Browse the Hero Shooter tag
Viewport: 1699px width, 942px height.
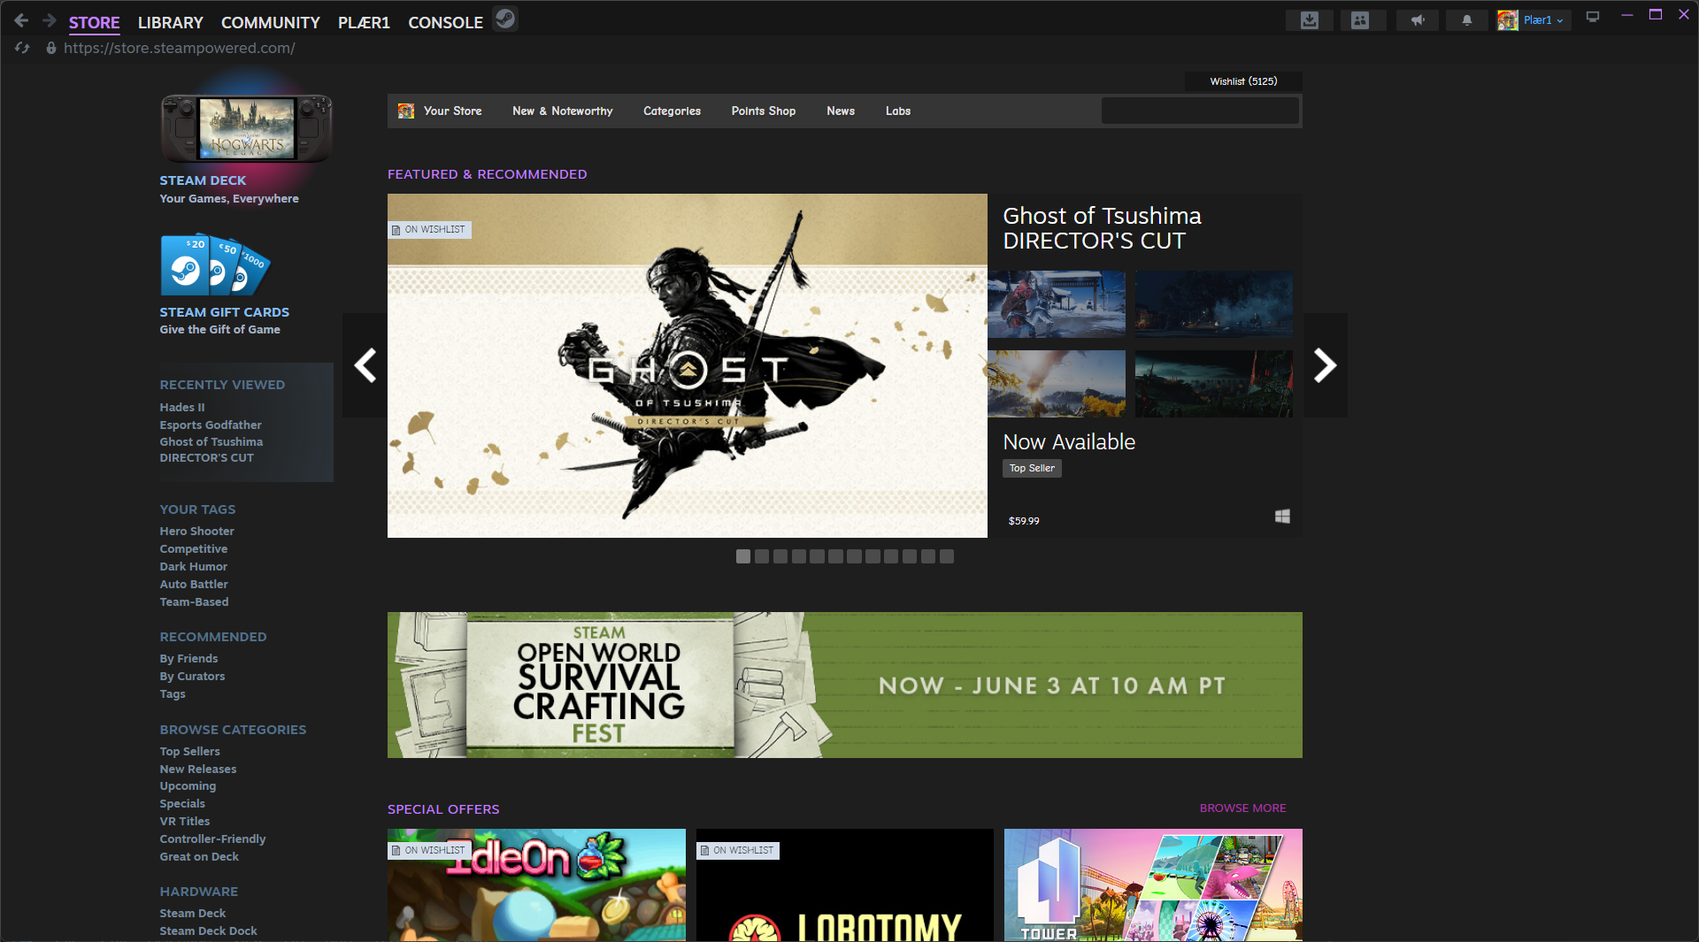196,532
